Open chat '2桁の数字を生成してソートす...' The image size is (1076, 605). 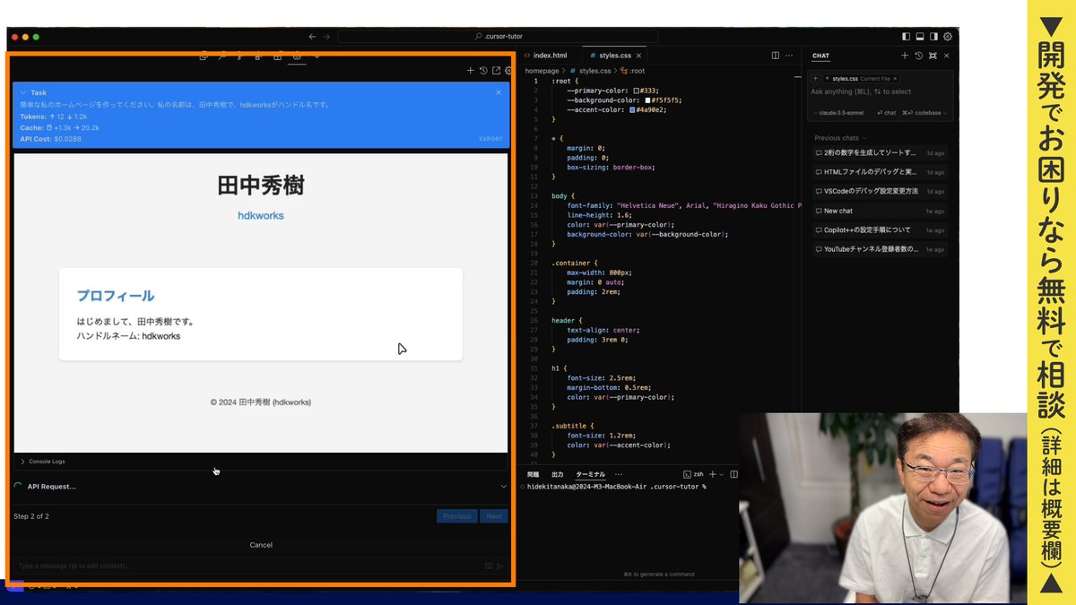pos(879,152)
